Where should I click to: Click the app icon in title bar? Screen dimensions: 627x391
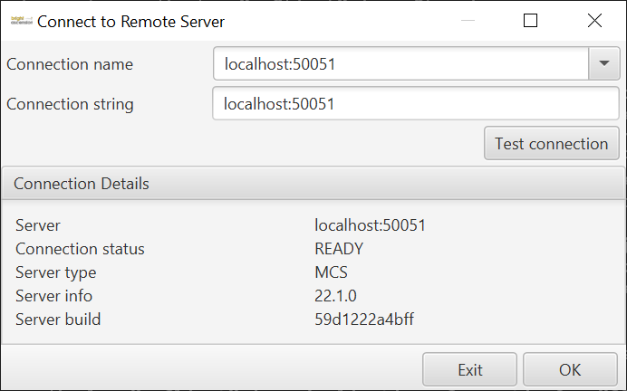tap(21, 20)
